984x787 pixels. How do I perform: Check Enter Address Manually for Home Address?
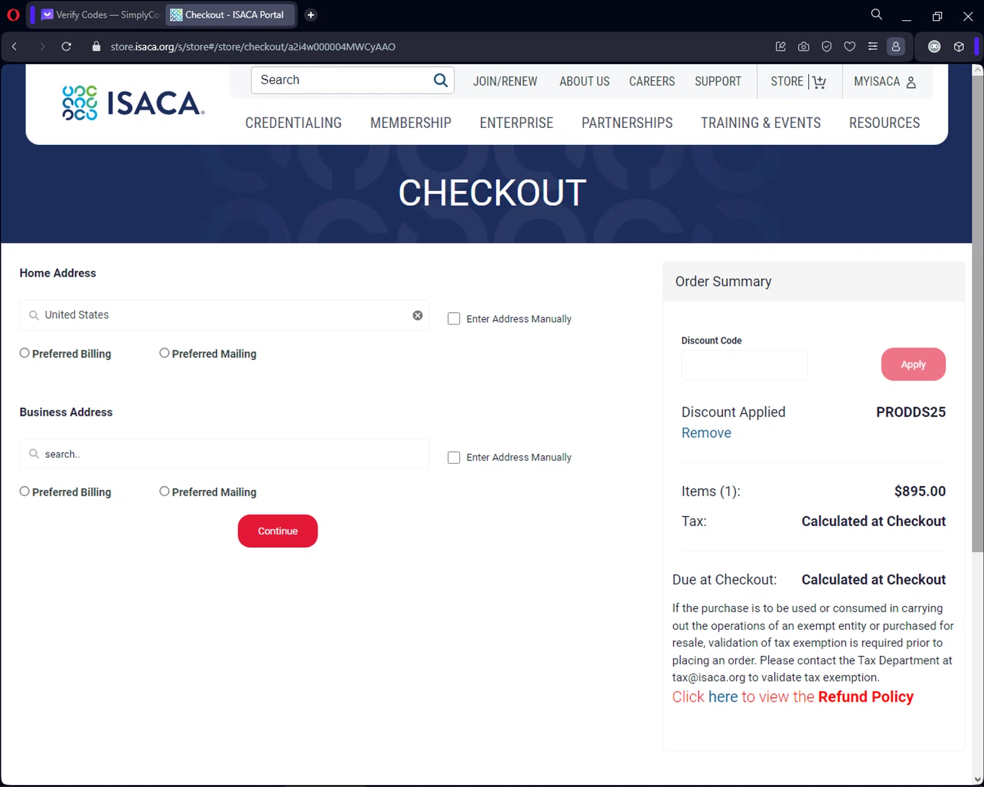click(454, 319)
